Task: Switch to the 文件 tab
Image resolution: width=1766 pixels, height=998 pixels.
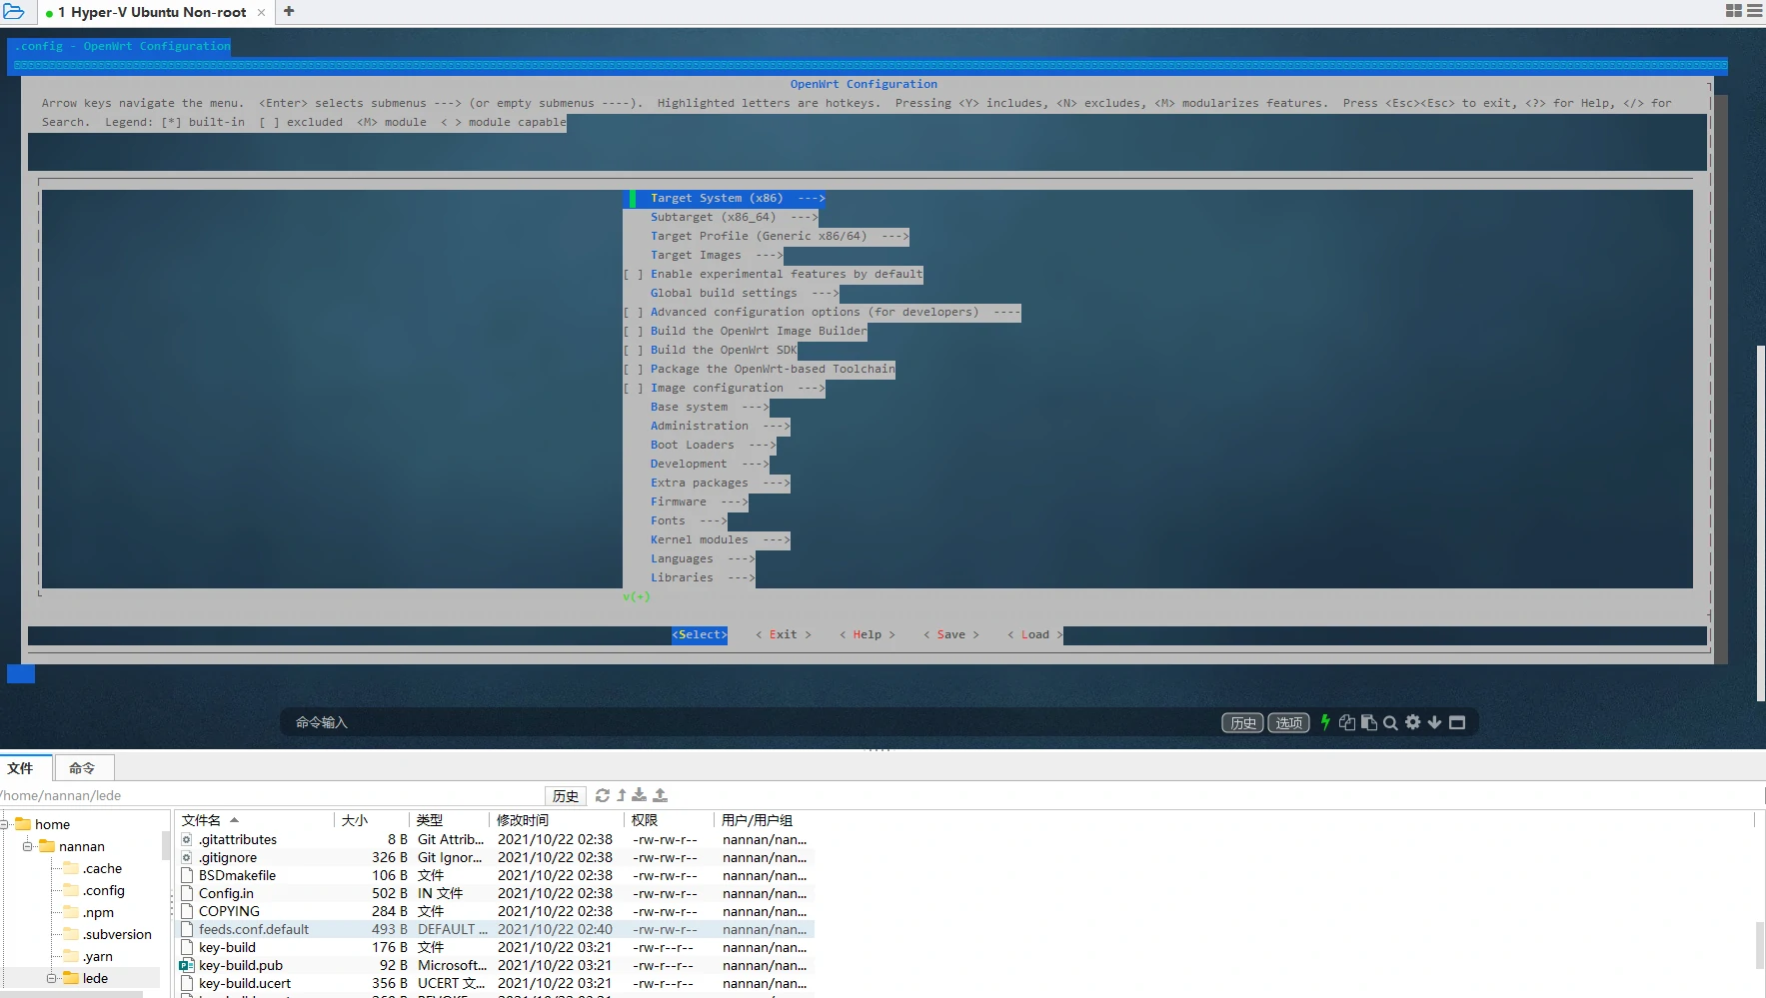Action: 22,767
